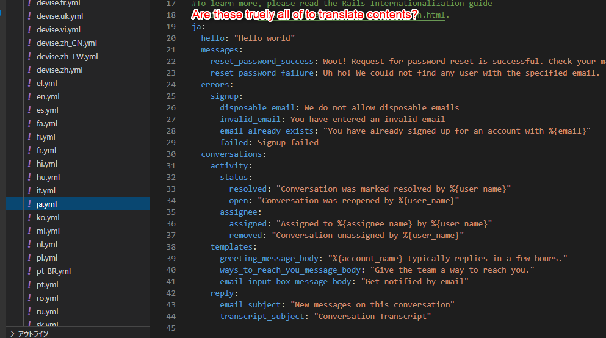Open hi.yml file

click(47, 164)
